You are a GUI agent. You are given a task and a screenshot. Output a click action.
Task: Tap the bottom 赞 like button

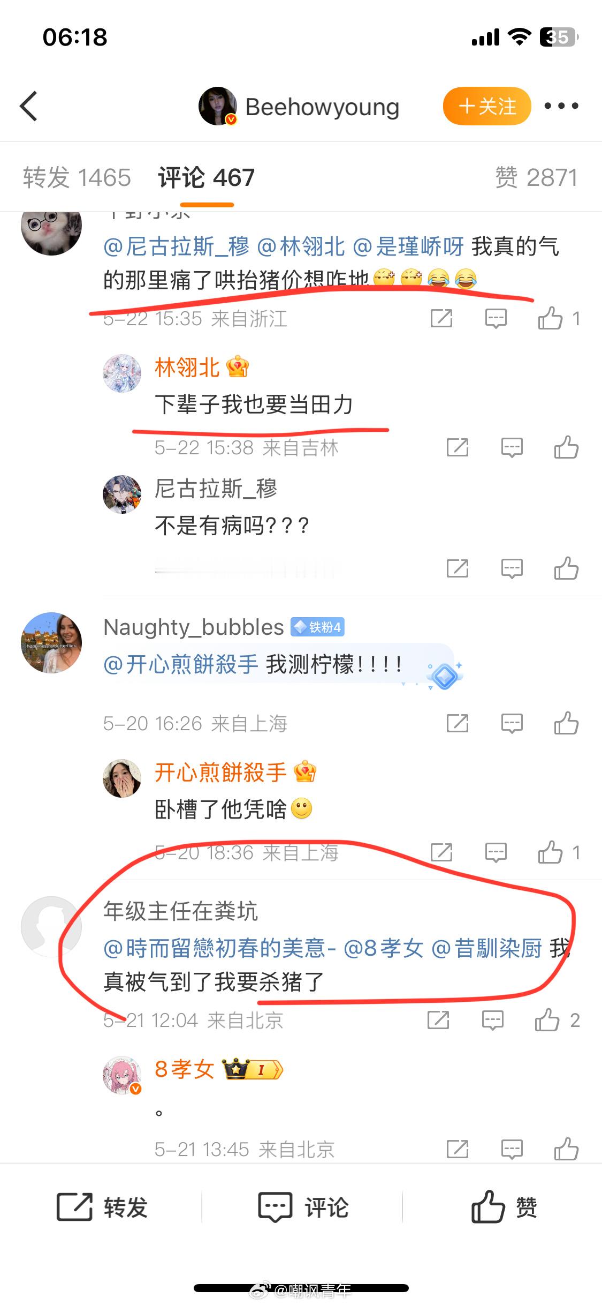pyautogui.click(x=504, y=1207)
